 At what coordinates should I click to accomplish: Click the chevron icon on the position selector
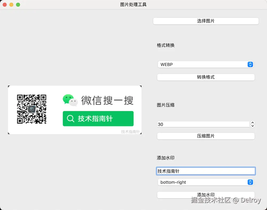pyautogui.click(x=250, y=182)
